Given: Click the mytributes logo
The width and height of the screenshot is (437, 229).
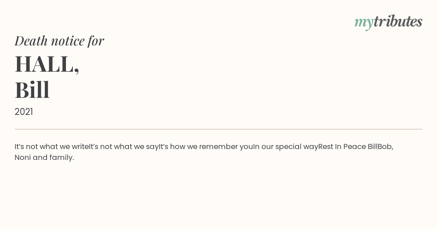Looking at the screenshot, I should coord(388,22).
